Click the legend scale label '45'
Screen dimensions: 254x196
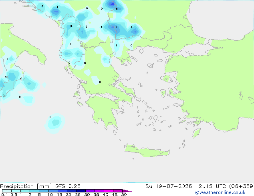(x=115, y=194)
